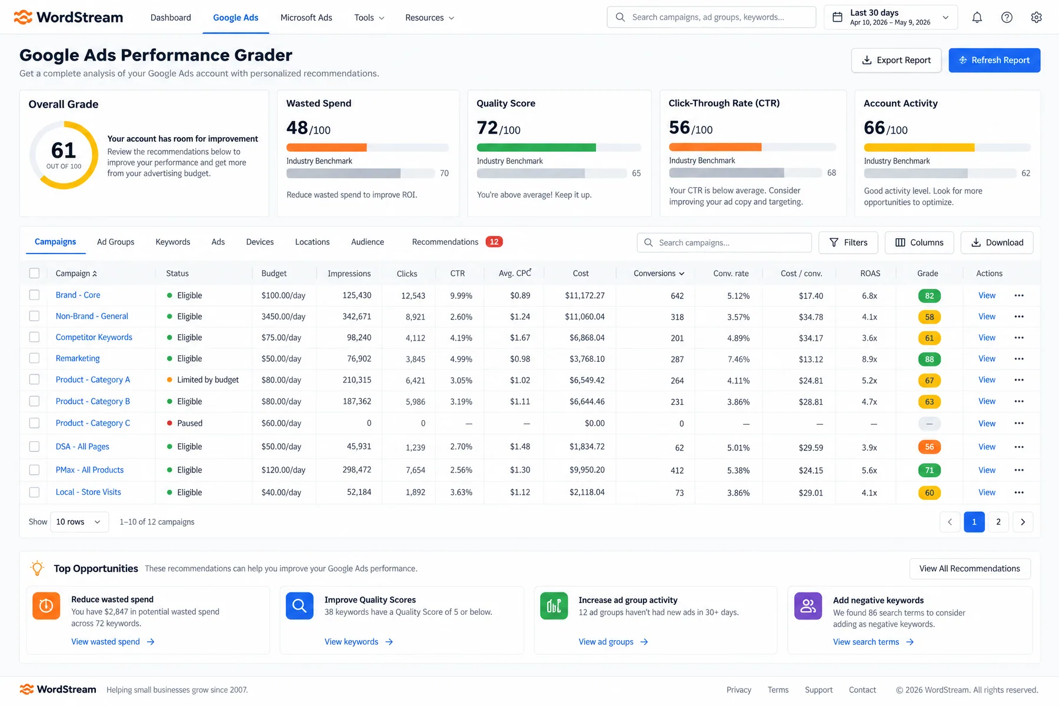The height and width of the screenshot is (706, 1059).
Task: Open the Last 30 days date picker
Action: (891, 17)
